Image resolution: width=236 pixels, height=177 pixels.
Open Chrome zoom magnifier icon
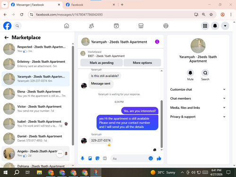click(x=203, y=15)
